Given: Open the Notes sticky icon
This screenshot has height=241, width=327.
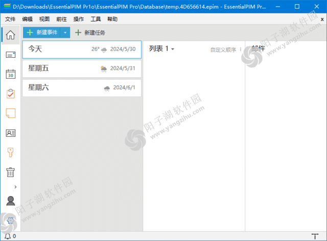Looking at the screenshot, I should tap(10, 113).
